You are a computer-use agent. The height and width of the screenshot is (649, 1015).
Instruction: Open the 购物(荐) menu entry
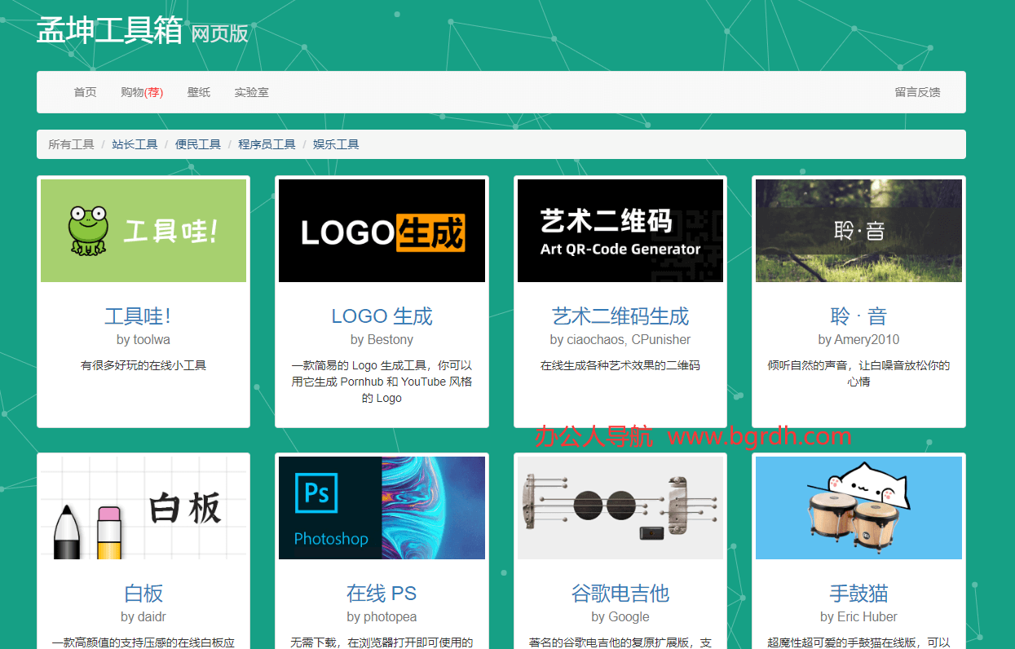pos(142,92)
